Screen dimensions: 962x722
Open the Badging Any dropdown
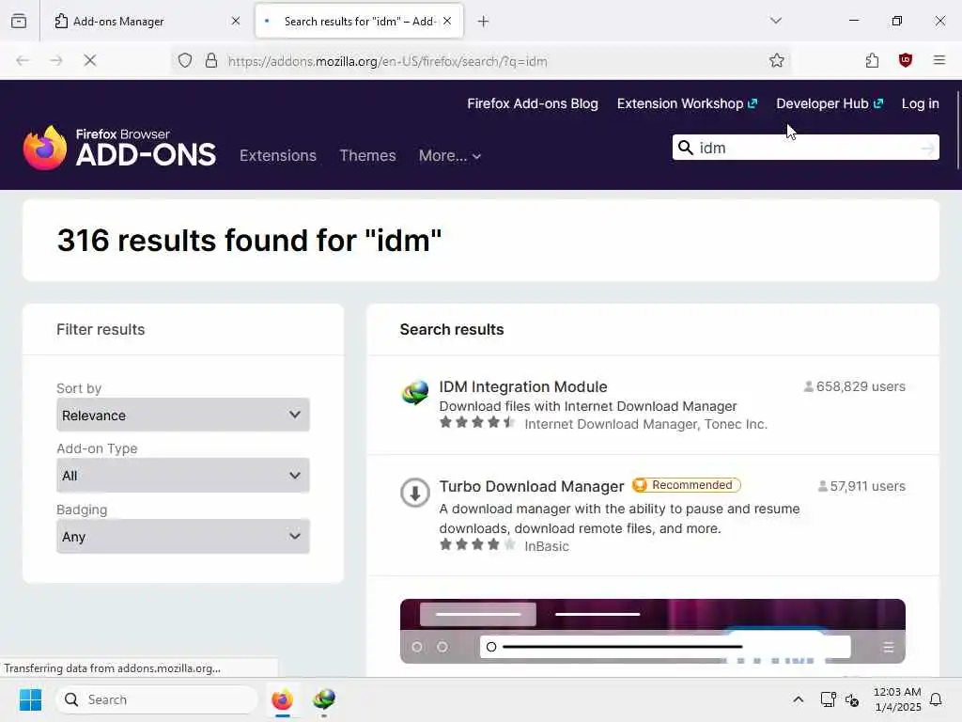pos(183,536)
